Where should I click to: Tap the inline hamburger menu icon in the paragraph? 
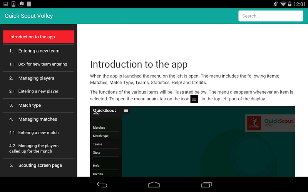pos(194,99)
